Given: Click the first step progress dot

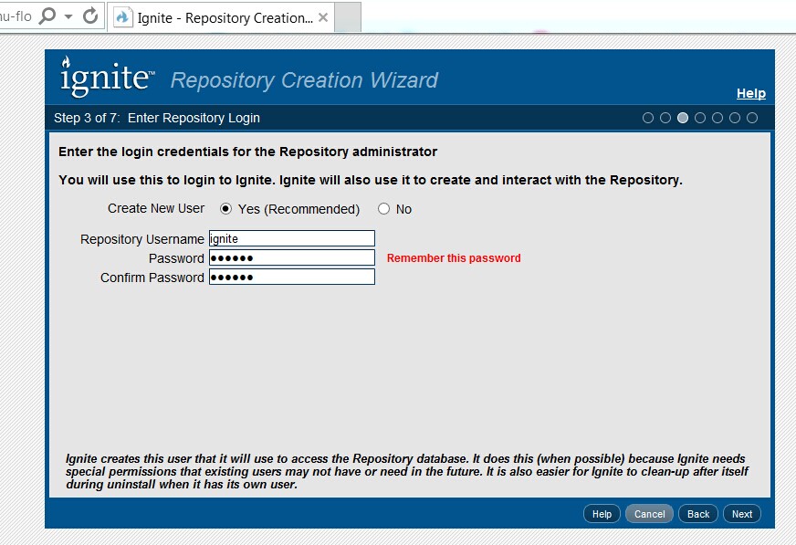Looking at the screenshot, I should coord(648,118).
